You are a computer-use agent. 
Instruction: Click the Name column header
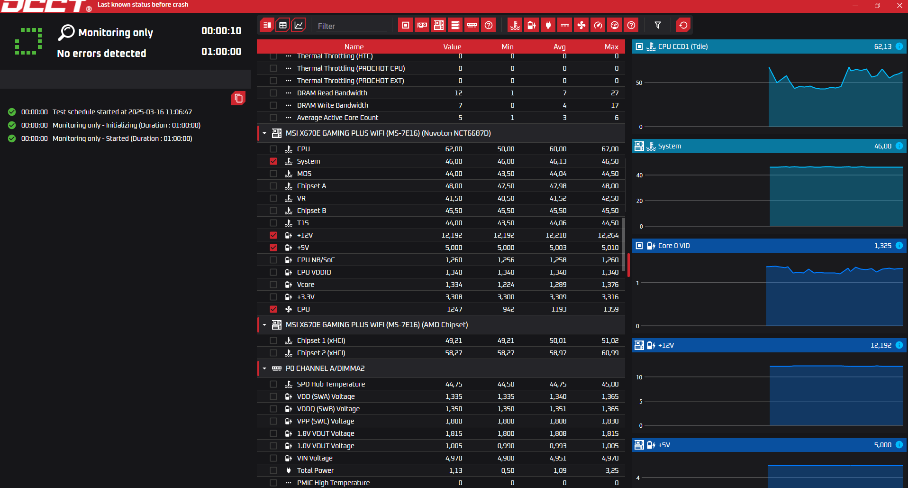[354, 46]
